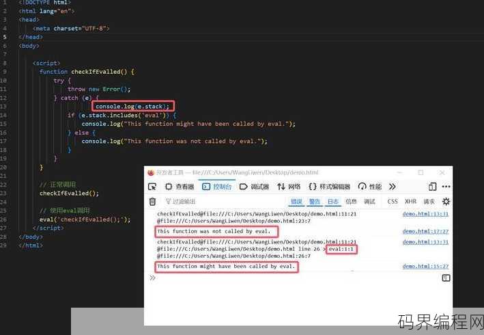This screenshot has height=335, width=484.
Task: Toggle the CSS filter button
Action: click(393, 202)
